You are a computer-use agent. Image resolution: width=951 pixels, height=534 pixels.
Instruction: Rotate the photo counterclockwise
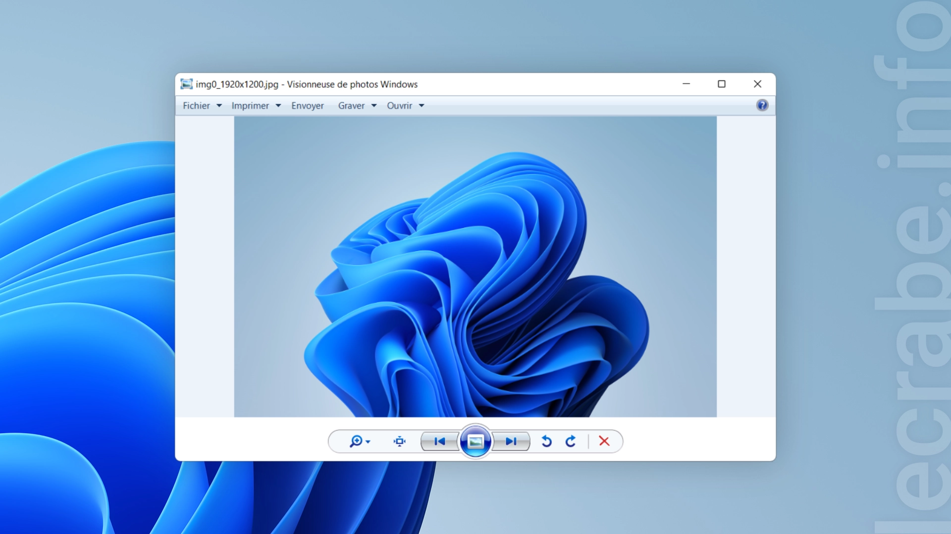(546, 441)
